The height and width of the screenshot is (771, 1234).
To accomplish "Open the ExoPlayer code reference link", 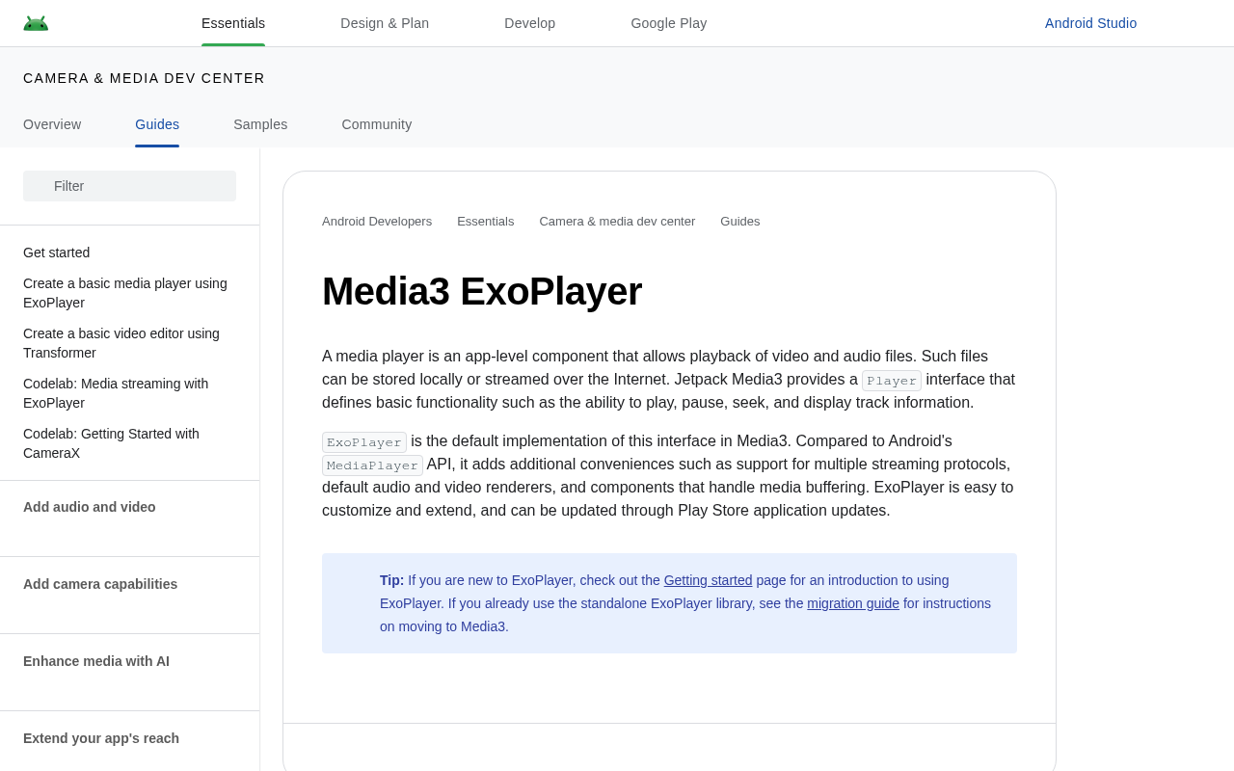I will pos(364,442).
